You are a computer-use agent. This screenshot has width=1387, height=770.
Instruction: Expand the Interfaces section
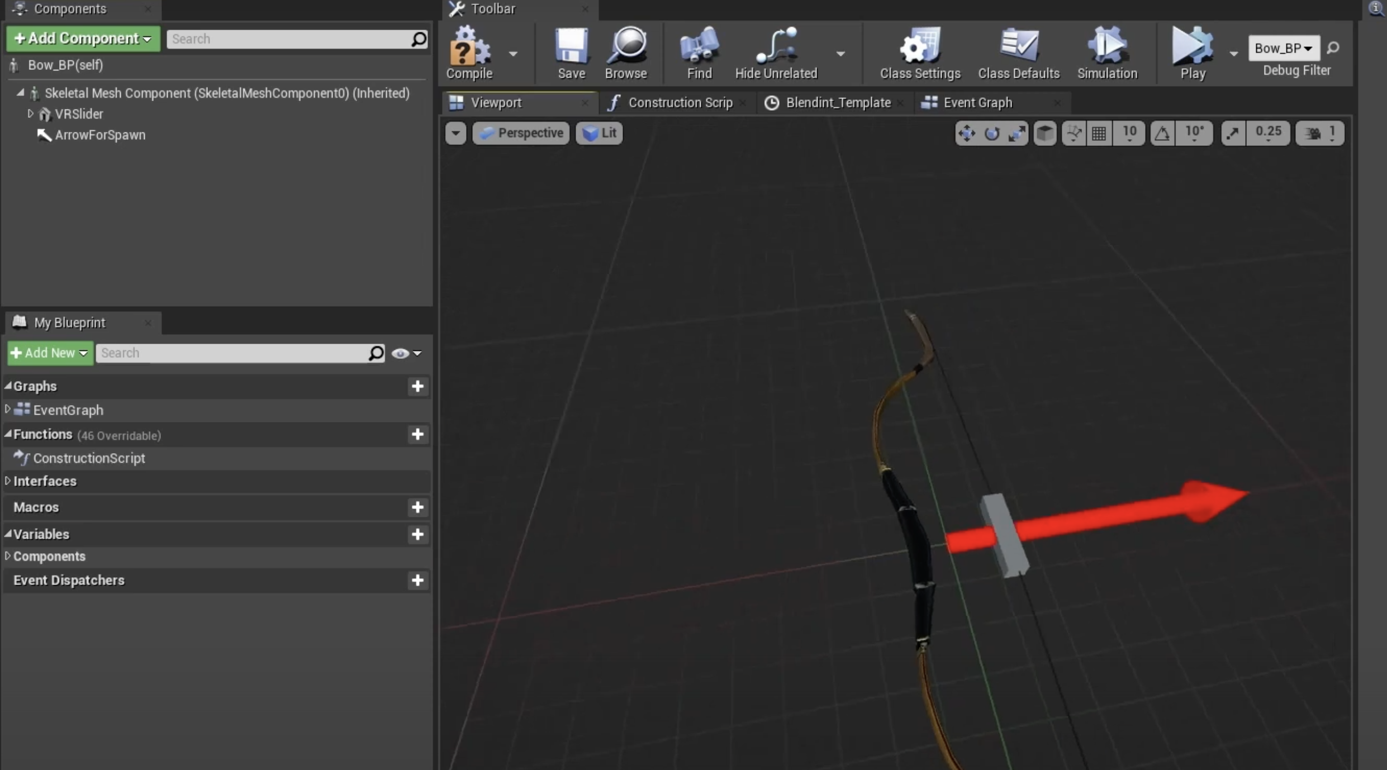pos(7,481)
